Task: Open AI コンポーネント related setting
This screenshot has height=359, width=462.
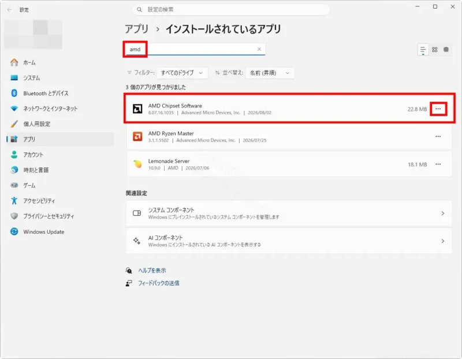Action: pos(289,241)
